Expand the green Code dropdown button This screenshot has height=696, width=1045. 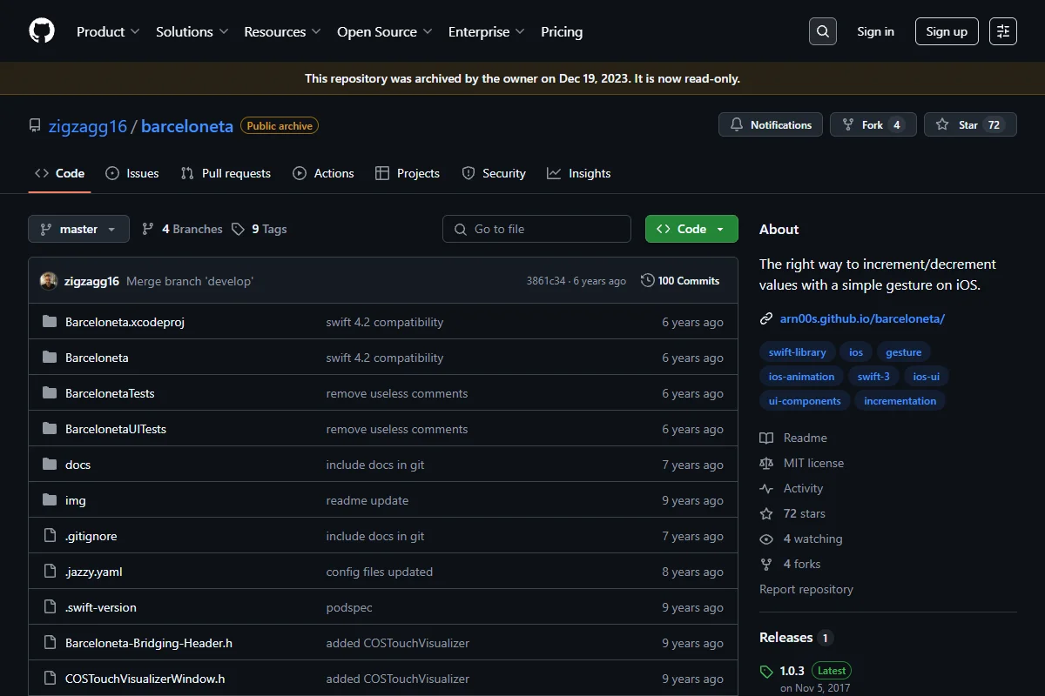691,229
